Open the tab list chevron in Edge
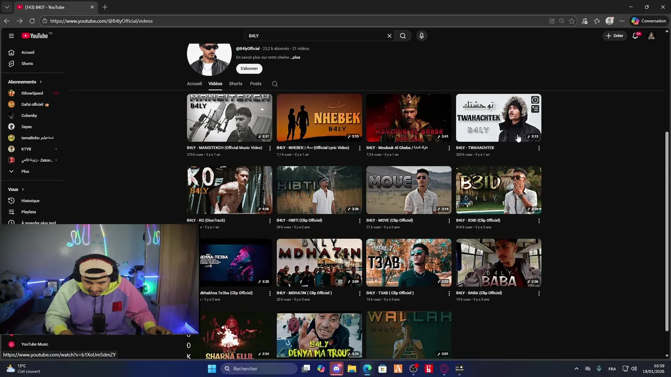The height and width of the screenshot is (377, 671). (x=7, y=7)
